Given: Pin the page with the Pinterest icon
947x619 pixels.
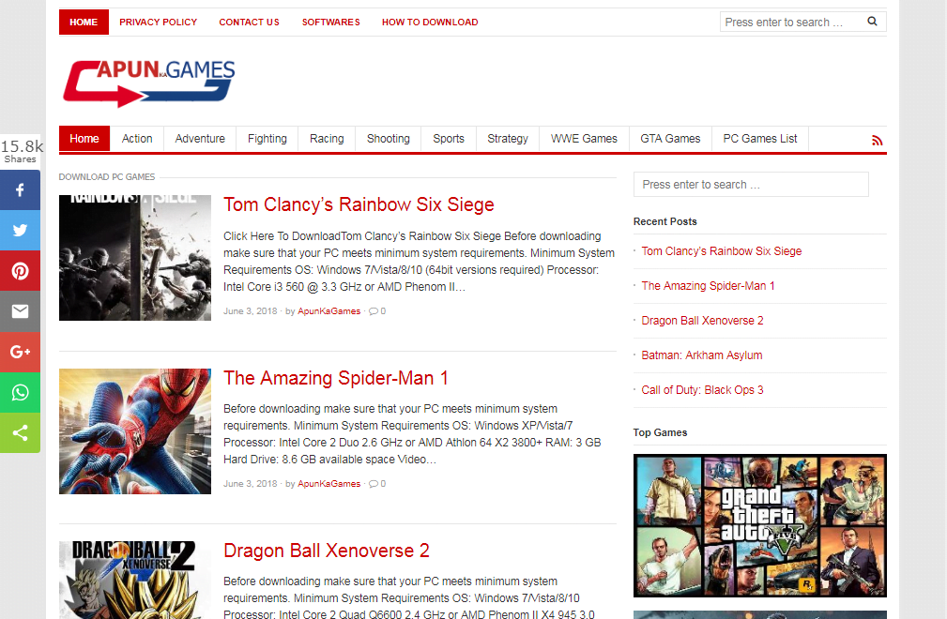Looking at the screenshot, I should point(20,271).
